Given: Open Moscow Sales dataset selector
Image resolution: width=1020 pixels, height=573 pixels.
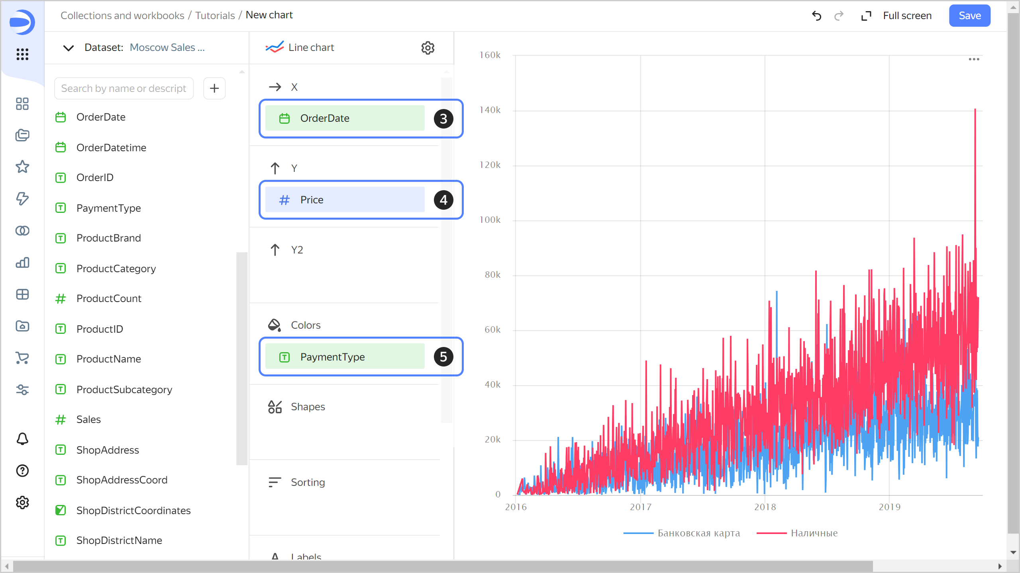Looking at the screenshot, I should click(167, 47).
